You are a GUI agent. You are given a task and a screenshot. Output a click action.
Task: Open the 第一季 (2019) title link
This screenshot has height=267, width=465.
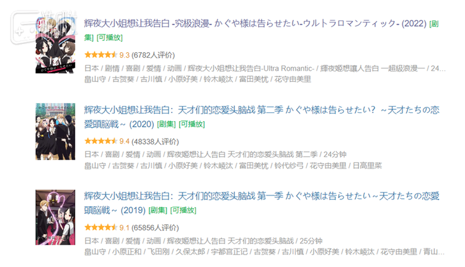tap(261, 196)
